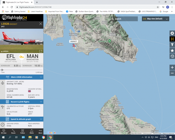The width and height of the screenshot is (175, 140).
Task: Open a new browser tab
Action: coord(37,2)
